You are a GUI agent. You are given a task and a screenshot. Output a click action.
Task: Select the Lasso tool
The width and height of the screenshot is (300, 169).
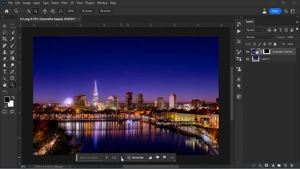tap(5, 32)
